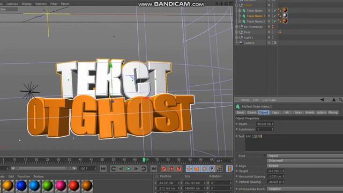The image size is (343, 193).
Task: Open the viewport Filter menu
Action: [54, 4]
